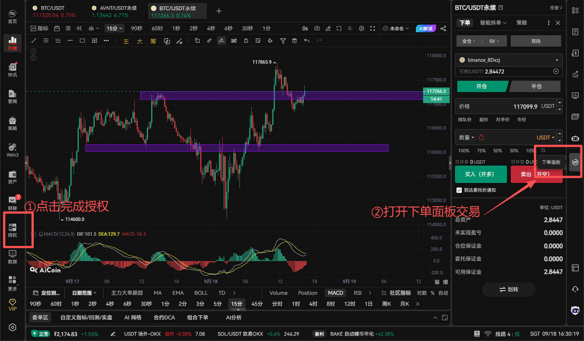Click the screenshot camera icon in toolbar
Screen dimensions: 584x341
coord(317,28)
